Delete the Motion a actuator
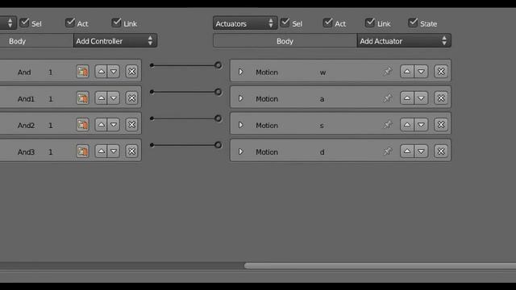This screenshot has width=516, height=290. [441, 98]
